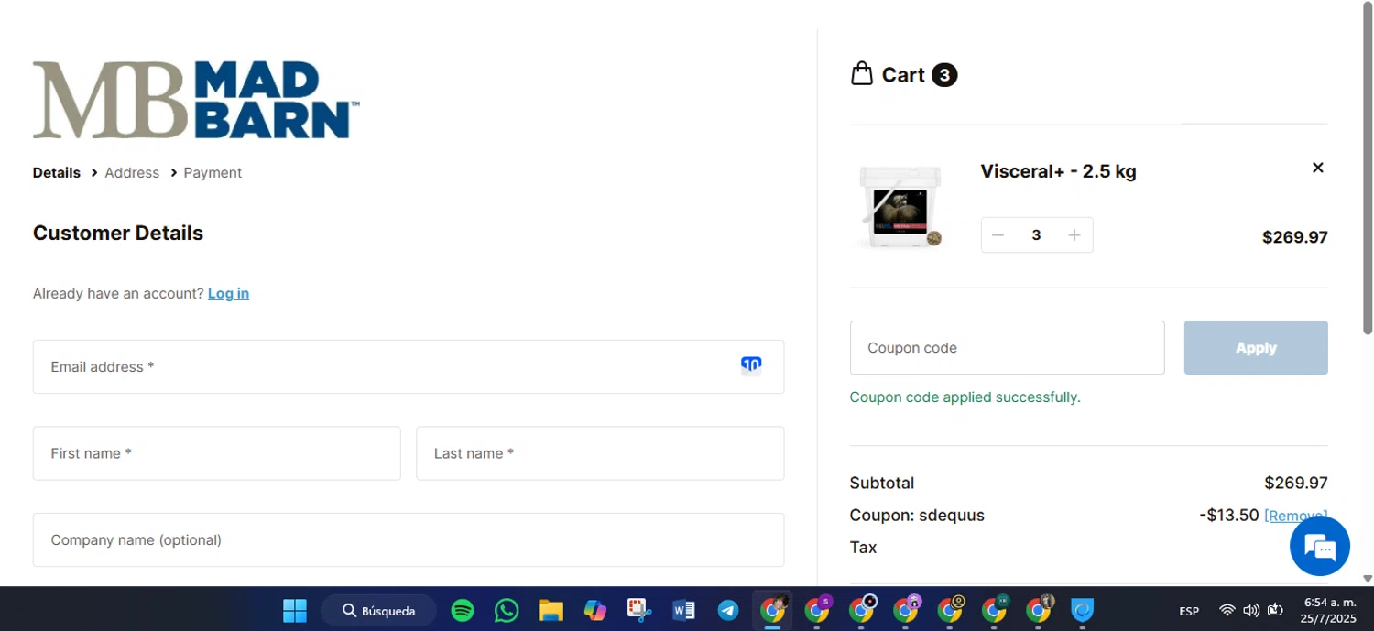Click the Visceral+ product thumbnail

(x=900, y=206)
